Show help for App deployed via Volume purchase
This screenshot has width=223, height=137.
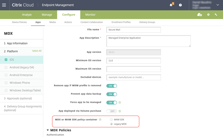coord(120,111)
